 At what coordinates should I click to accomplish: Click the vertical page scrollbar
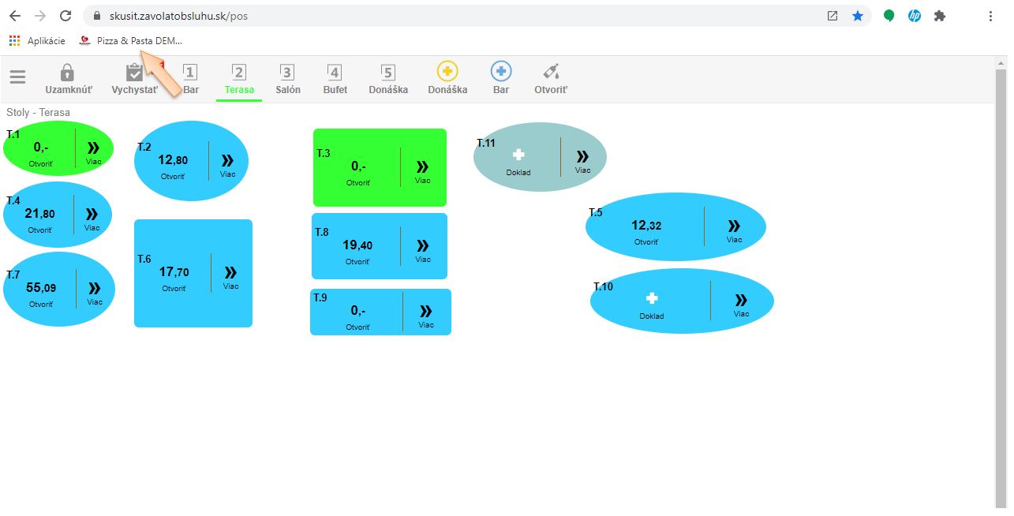pos(1001,284)
